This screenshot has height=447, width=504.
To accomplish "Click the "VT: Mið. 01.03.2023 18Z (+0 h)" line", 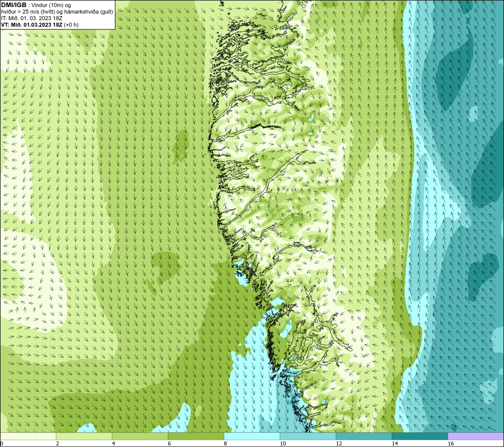I will [39, 25].
